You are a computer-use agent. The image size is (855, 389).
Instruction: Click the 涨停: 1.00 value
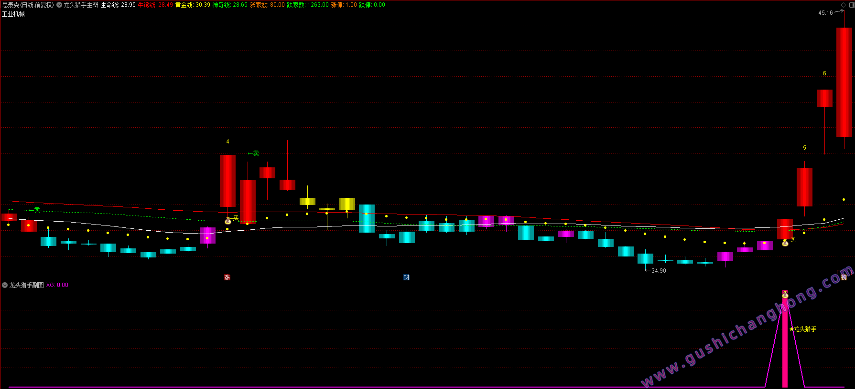click(x=344, y=5)
